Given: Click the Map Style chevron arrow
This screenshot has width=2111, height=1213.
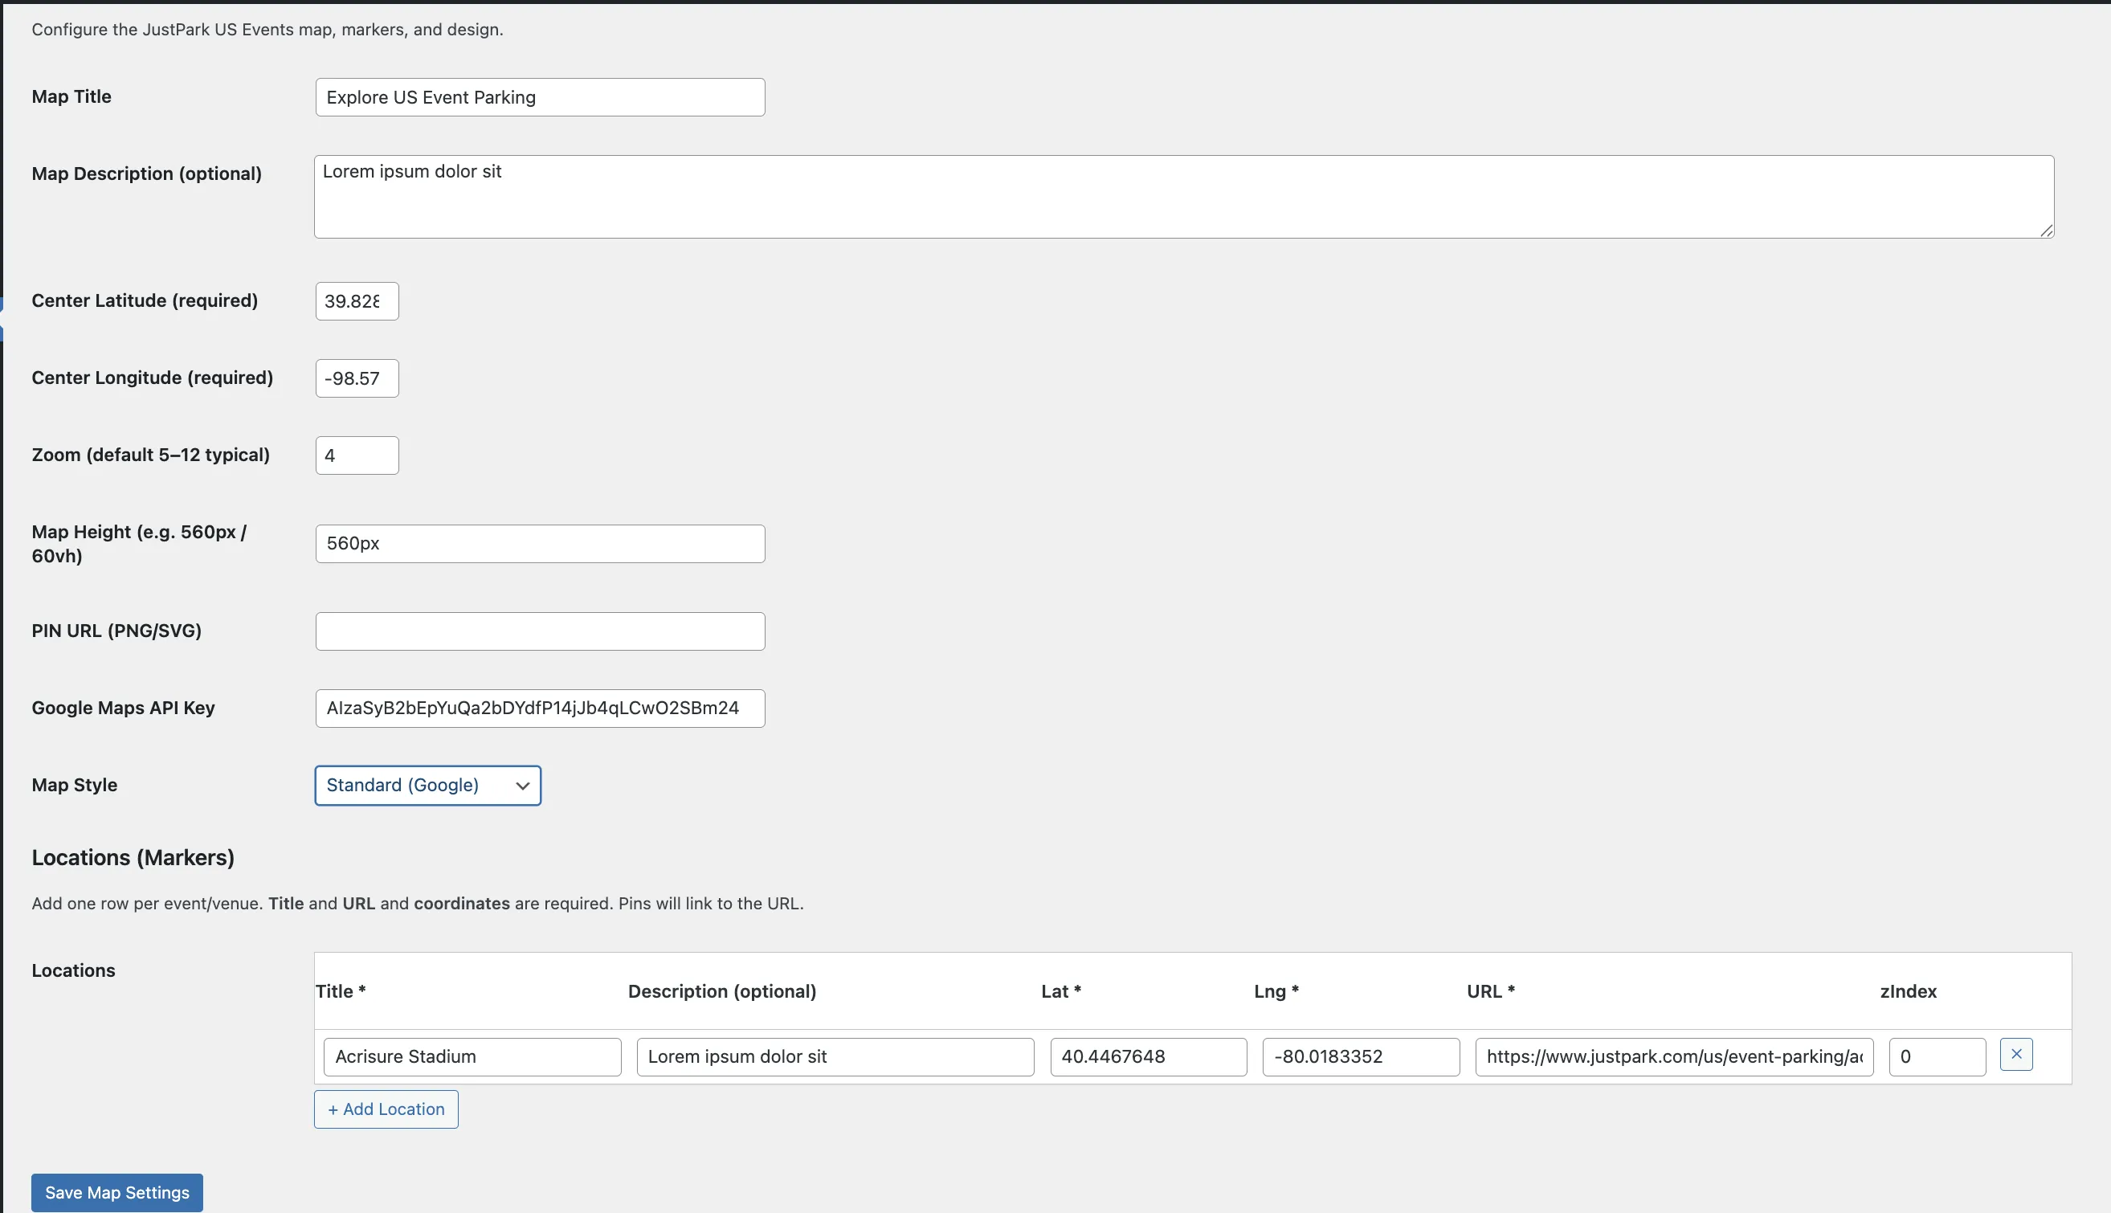Looking at the screenshot, I should click(522, 786).
